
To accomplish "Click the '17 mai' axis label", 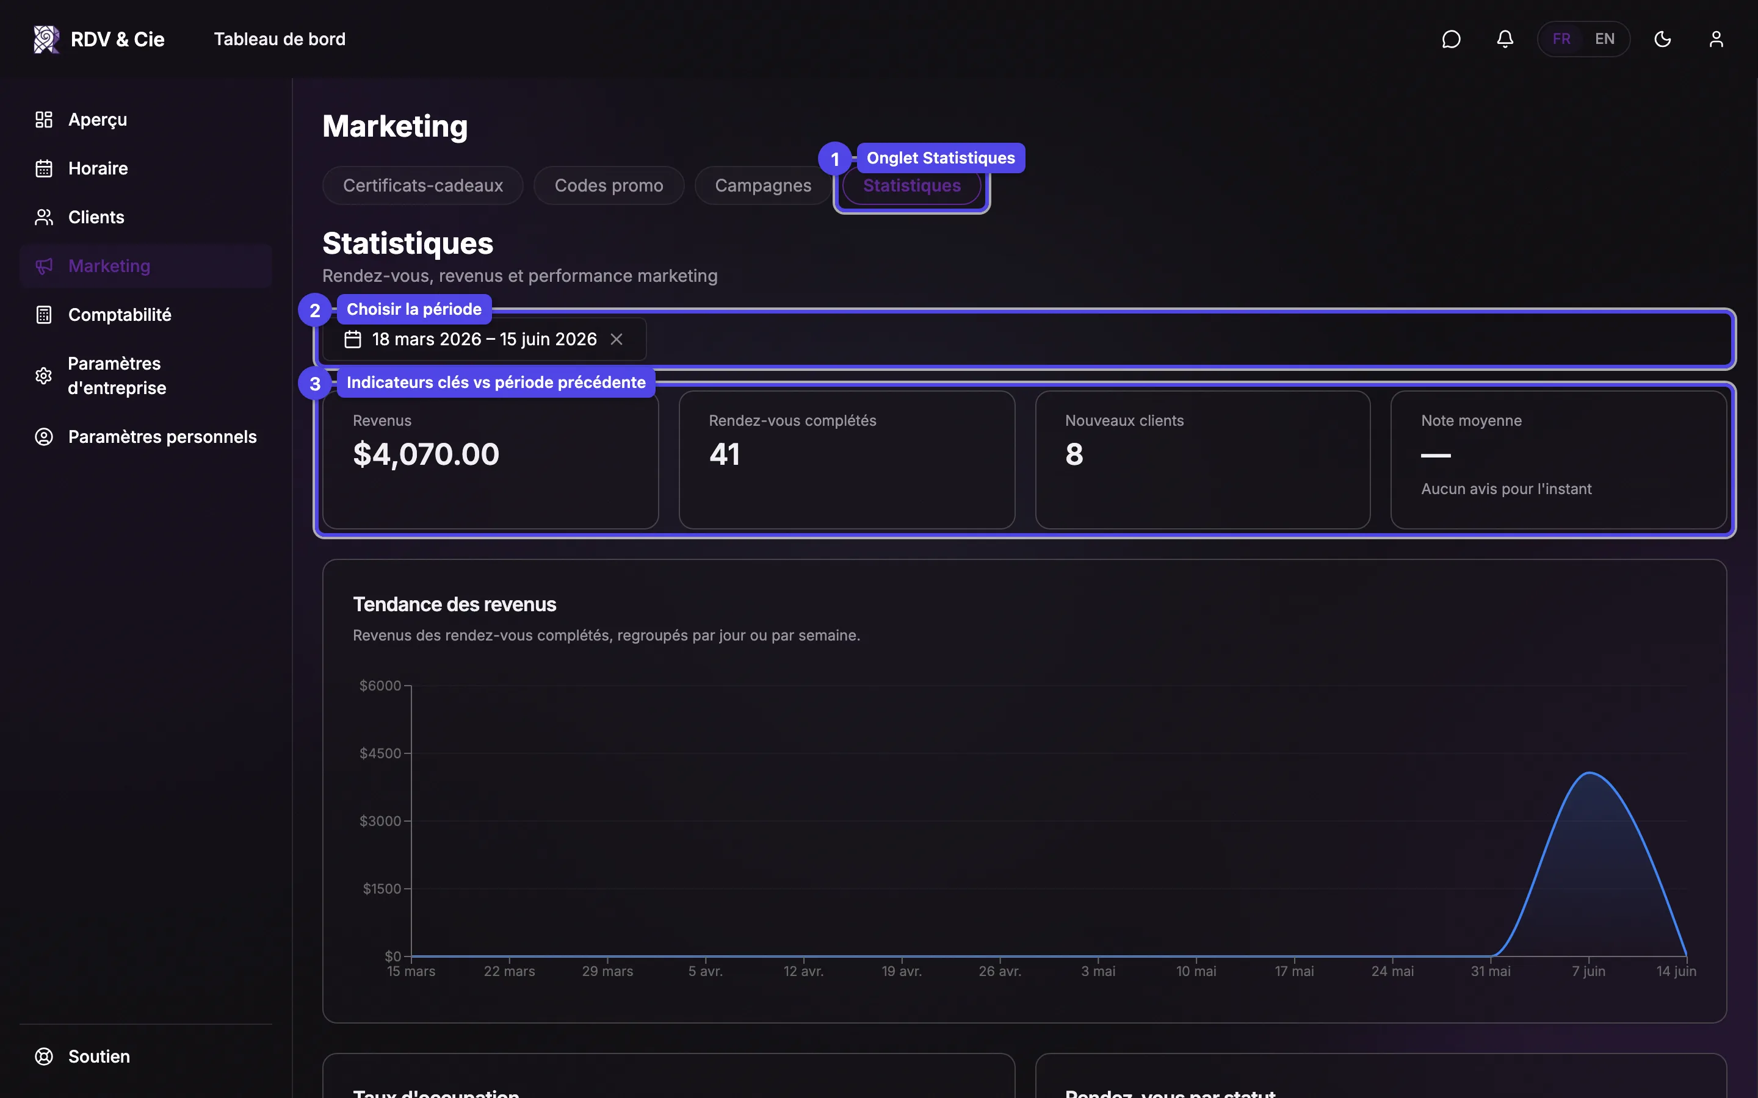I will tap(1294, 971).
